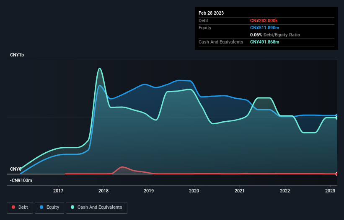344x220 pixels.
Task: Click the teal Cash legend dot
Action: pyautogui.click(x=72, y=207)
